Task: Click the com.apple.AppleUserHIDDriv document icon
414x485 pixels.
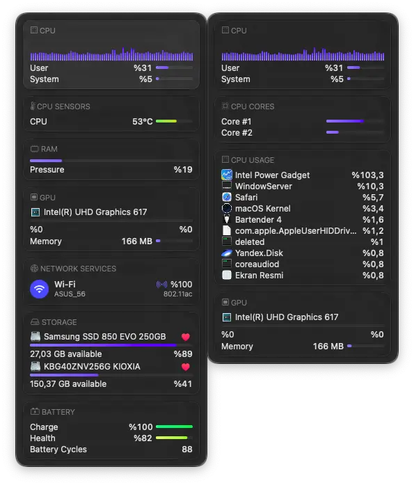Action: point(227,230)
